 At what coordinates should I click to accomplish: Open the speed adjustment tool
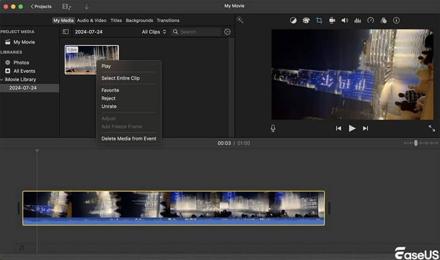(370, 20)
